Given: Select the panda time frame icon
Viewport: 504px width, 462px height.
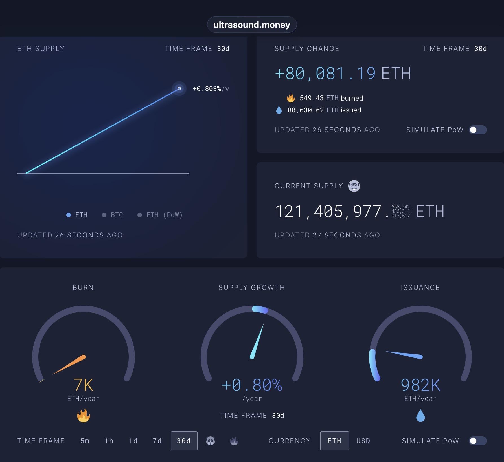Looking at the screenshot, I should (211, 441).
